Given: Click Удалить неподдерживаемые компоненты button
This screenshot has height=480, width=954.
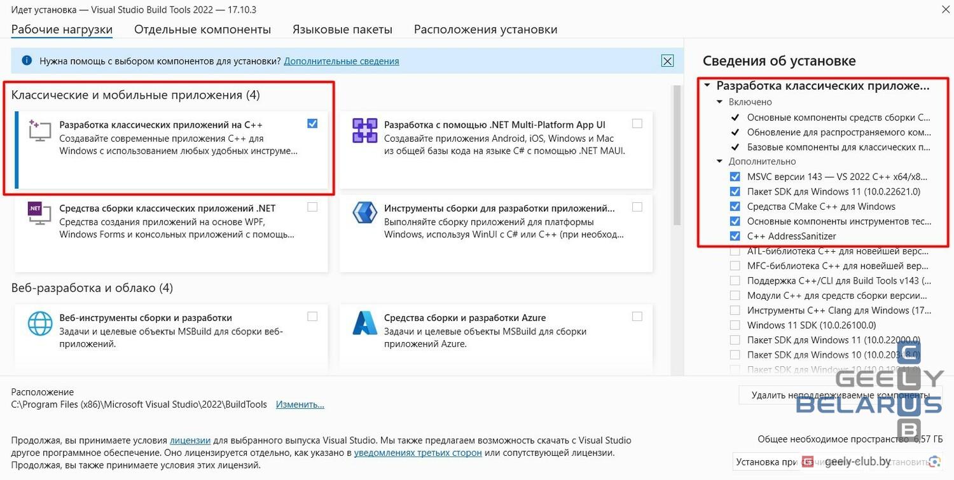Looking at the screenshot, I should tap(840, 395).
